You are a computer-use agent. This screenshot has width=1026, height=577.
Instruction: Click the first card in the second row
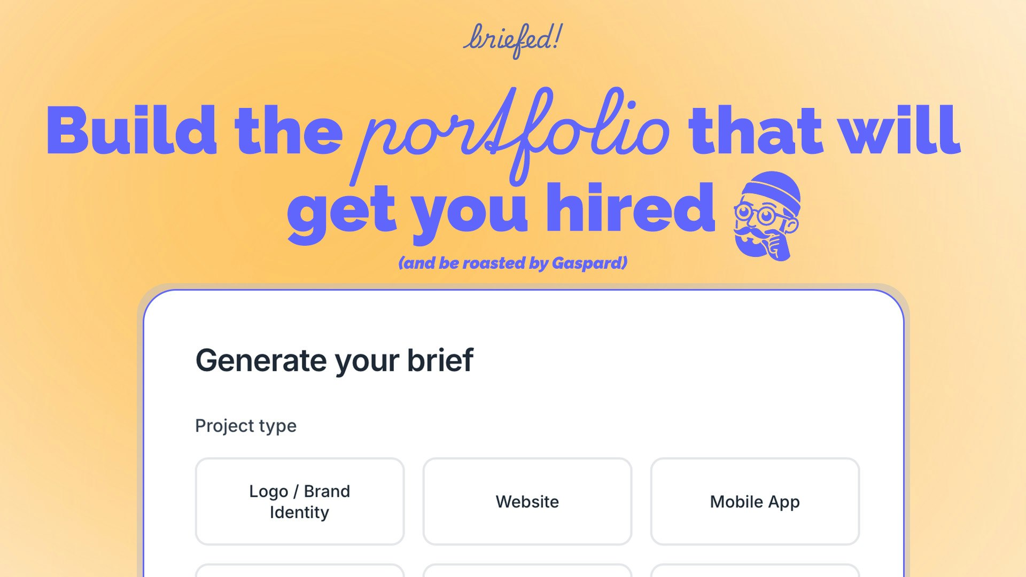pyautogui.click(x=299, y=572)
